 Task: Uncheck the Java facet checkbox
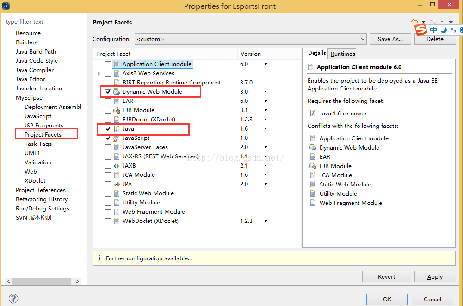pos(108,129)
